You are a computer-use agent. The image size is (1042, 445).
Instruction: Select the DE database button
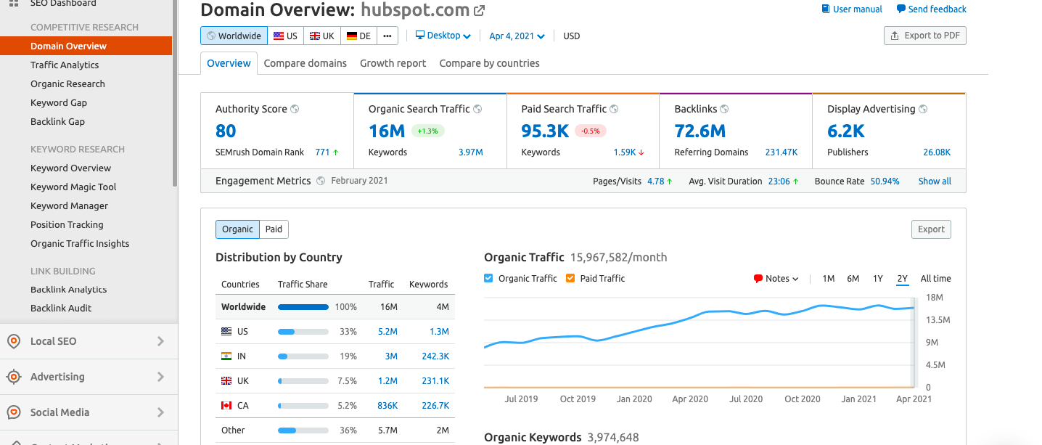point(359,36)
